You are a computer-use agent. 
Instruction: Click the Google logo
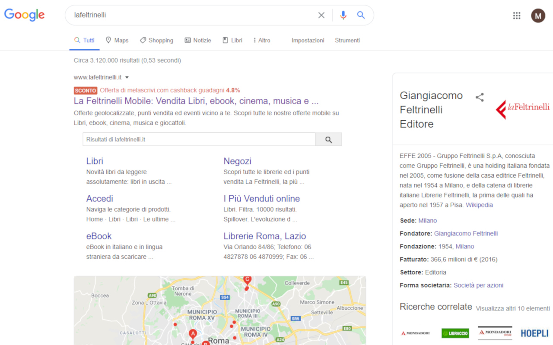(25, 15)
